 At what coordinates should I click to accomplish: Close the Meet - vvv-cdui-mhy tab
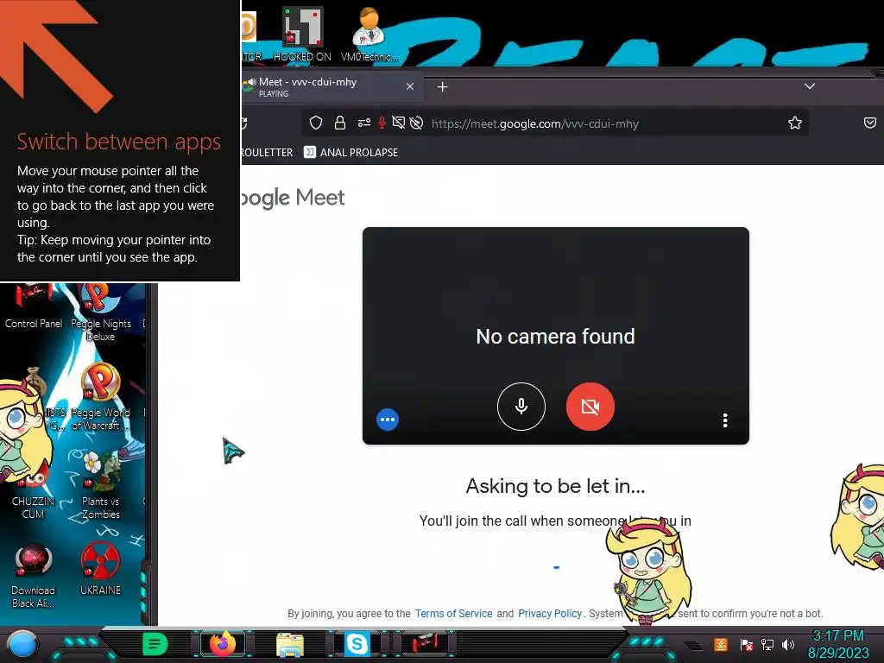coord(410,86)
